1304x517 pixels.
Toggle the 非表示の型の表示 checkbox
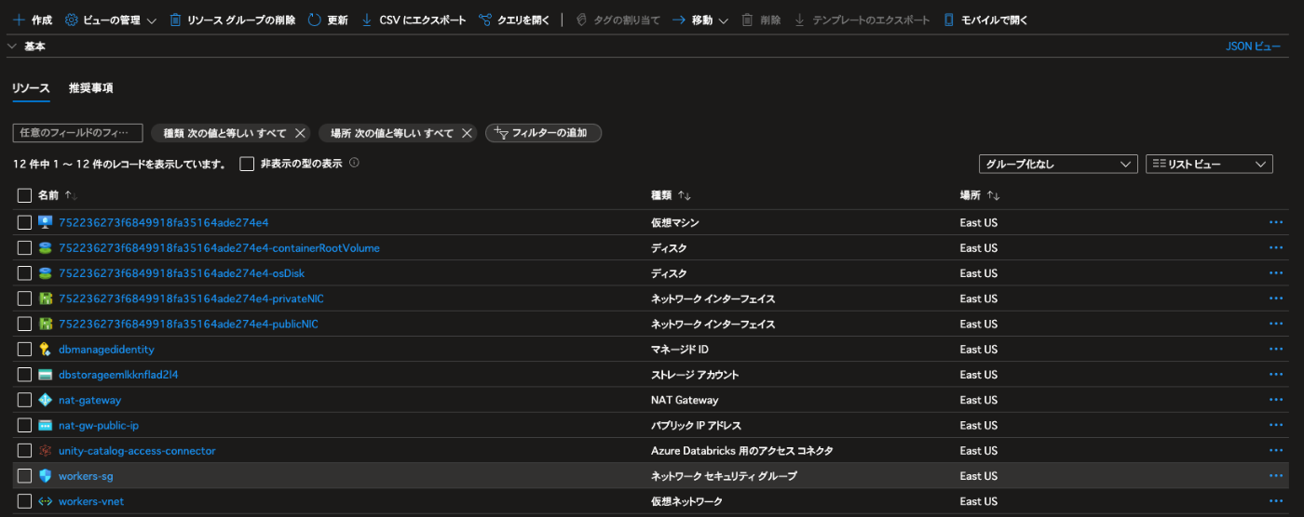(247, 164)
